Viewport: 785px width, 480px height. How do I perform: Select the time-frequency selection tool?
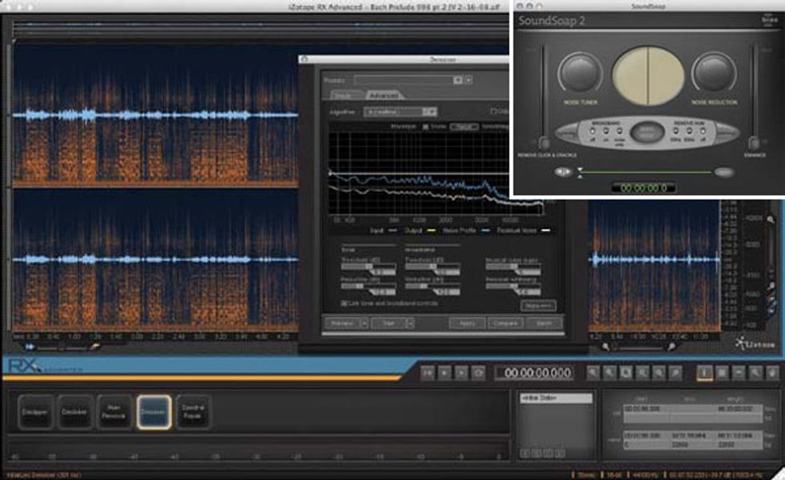coord(722,373)
